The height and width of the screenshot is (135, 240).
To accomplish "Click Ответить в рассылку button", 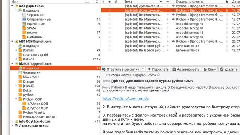I will (121, 69).
